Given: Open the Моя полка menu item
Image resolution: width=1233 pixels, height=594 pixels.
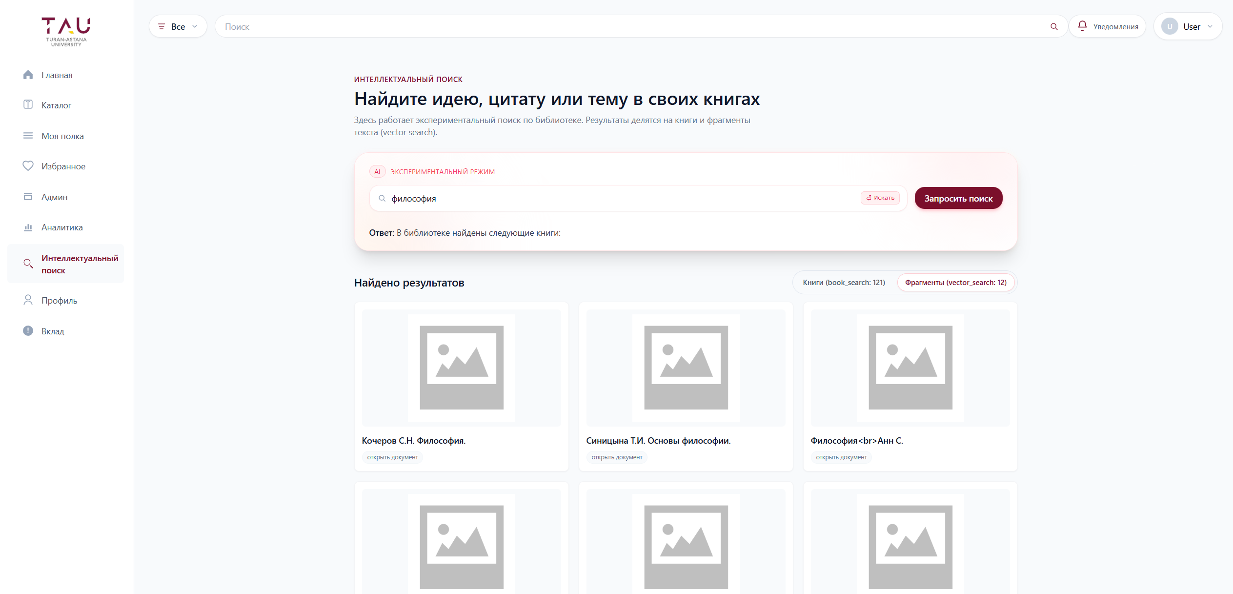Looking at the screenshot, I should [x=62, y=136].
